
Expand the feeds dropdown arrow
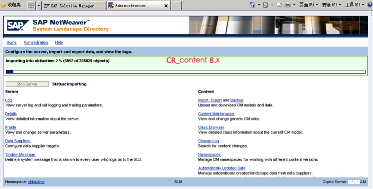(x=272, y=5)
